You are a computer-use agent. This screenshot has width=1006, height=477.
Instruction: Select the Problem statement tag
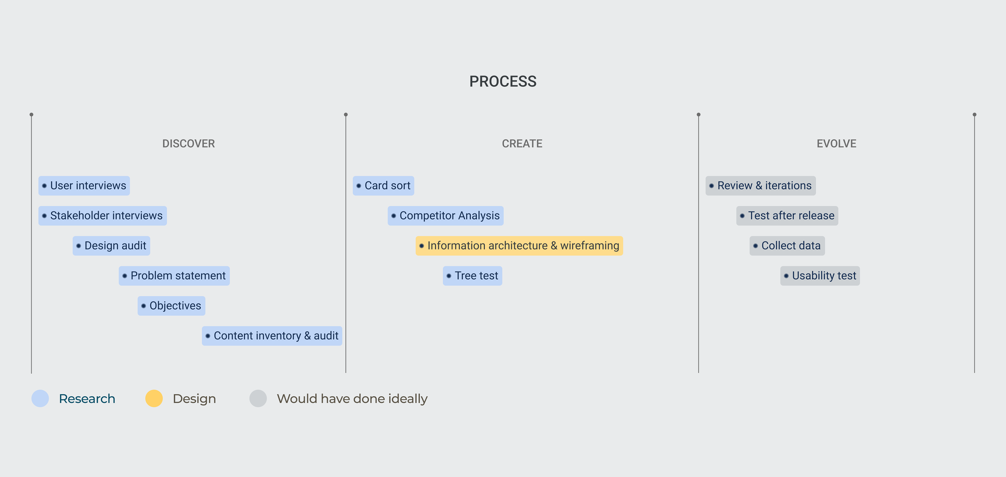tap(174, 276)
